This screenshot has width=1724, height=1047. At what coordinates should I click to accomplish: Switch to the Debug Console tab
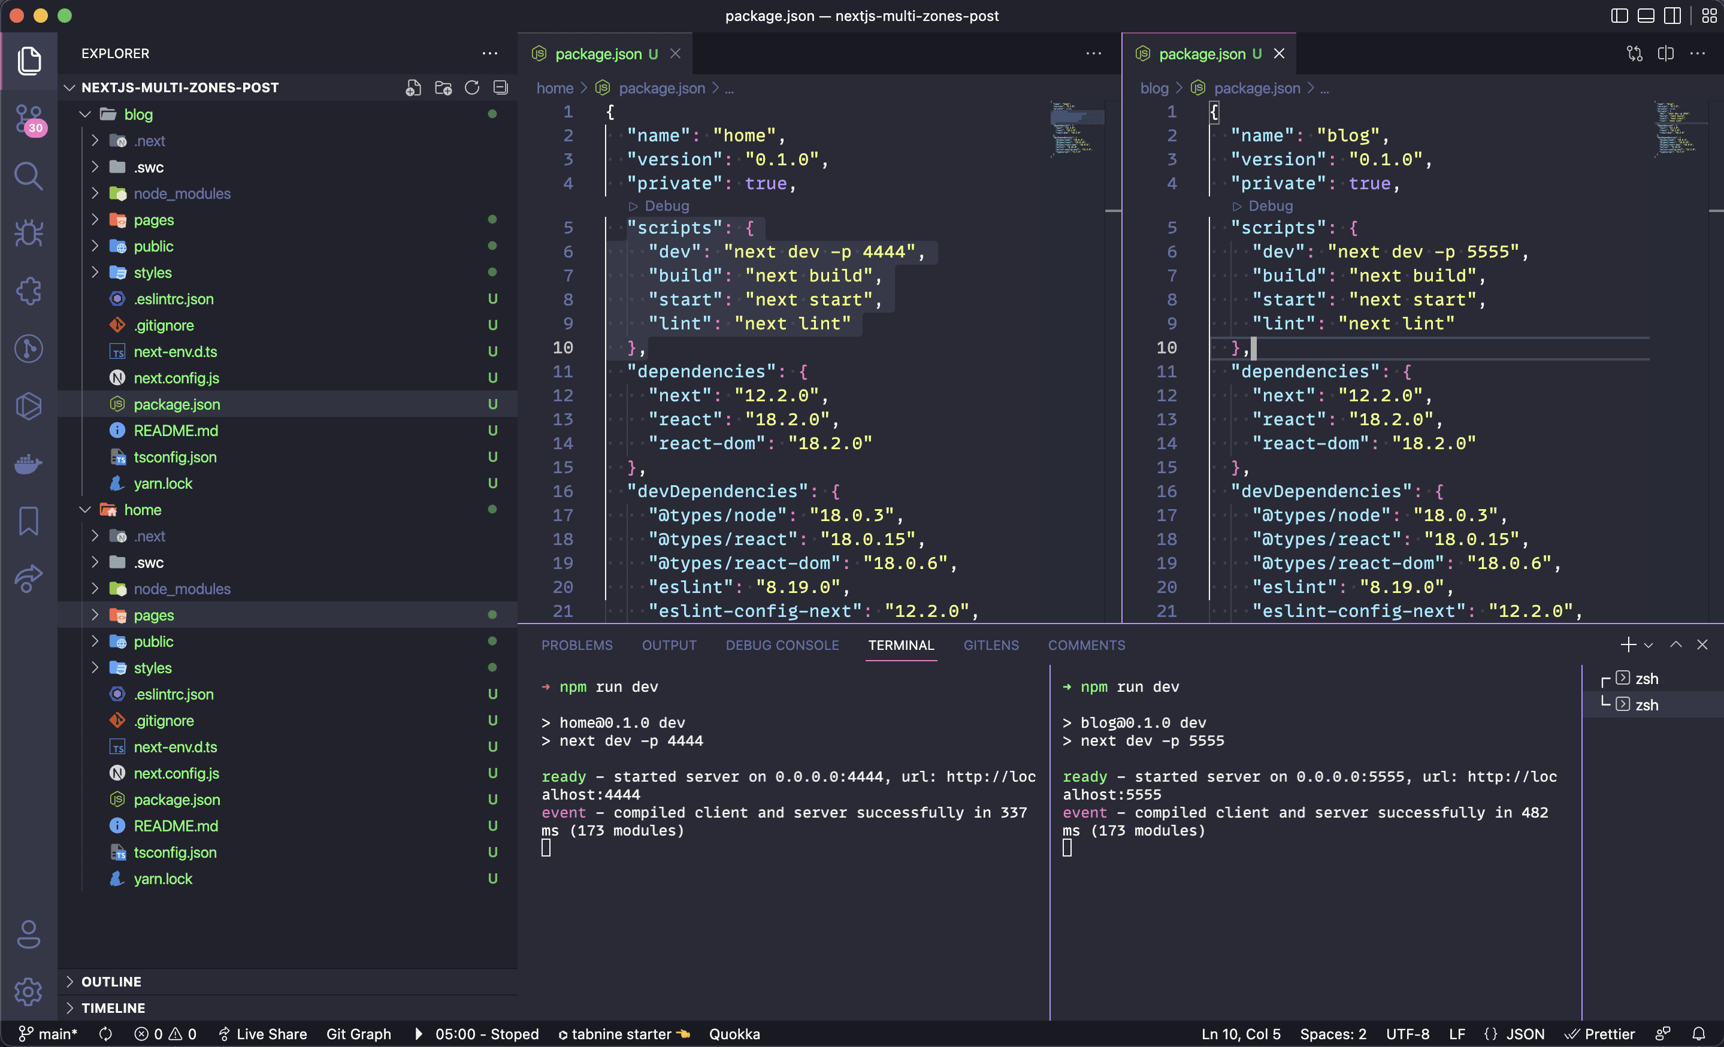coord(782,645)
